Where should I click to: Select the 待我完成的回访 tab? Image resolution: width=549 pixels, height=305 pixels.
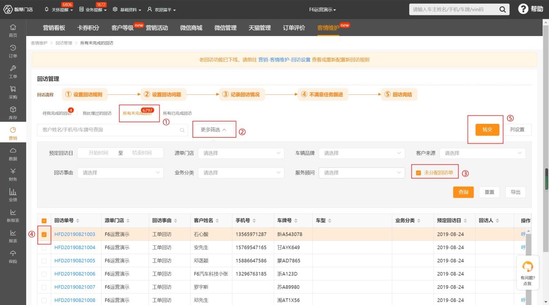[x=57, y=113]
